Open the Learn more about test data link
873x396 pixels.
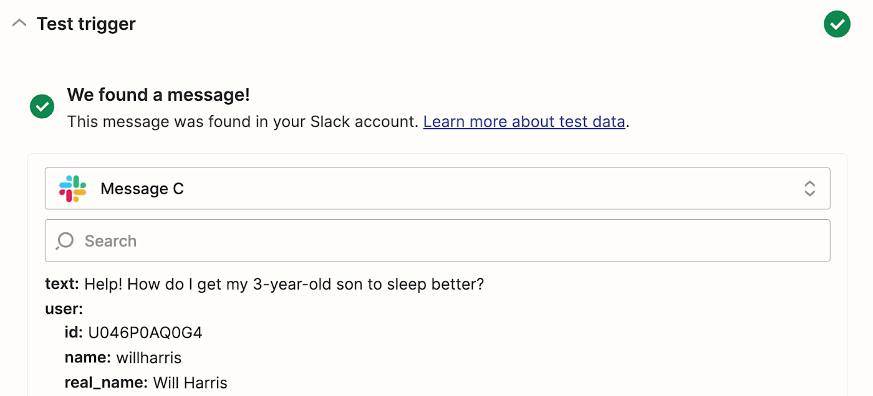click(524, 121)
